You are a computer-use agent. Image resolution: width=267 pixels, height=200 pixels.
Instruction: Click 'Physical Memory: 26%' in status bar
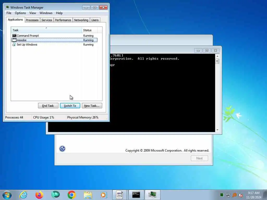point(83,117)
